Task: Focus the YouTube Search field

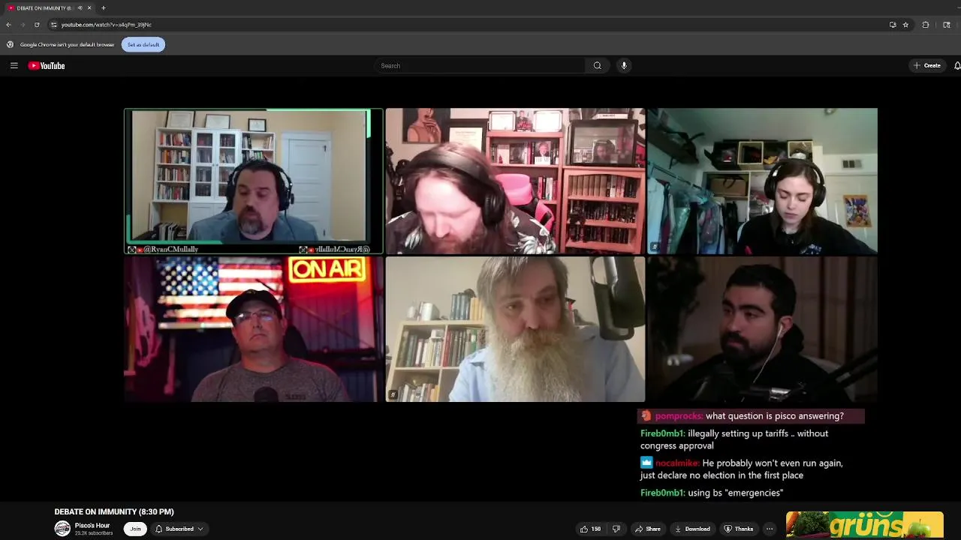Action: 480,66
